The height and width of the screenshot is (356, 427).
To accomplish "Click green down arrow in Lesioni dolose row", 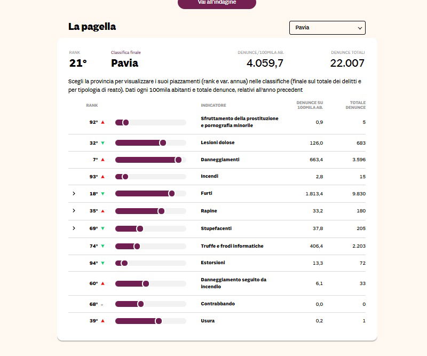I will 102,143.
